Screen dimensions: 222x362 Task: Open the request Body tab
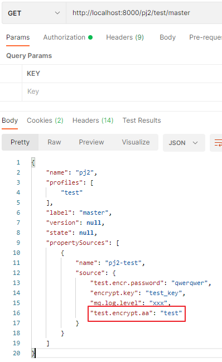[x=167, y=37]
